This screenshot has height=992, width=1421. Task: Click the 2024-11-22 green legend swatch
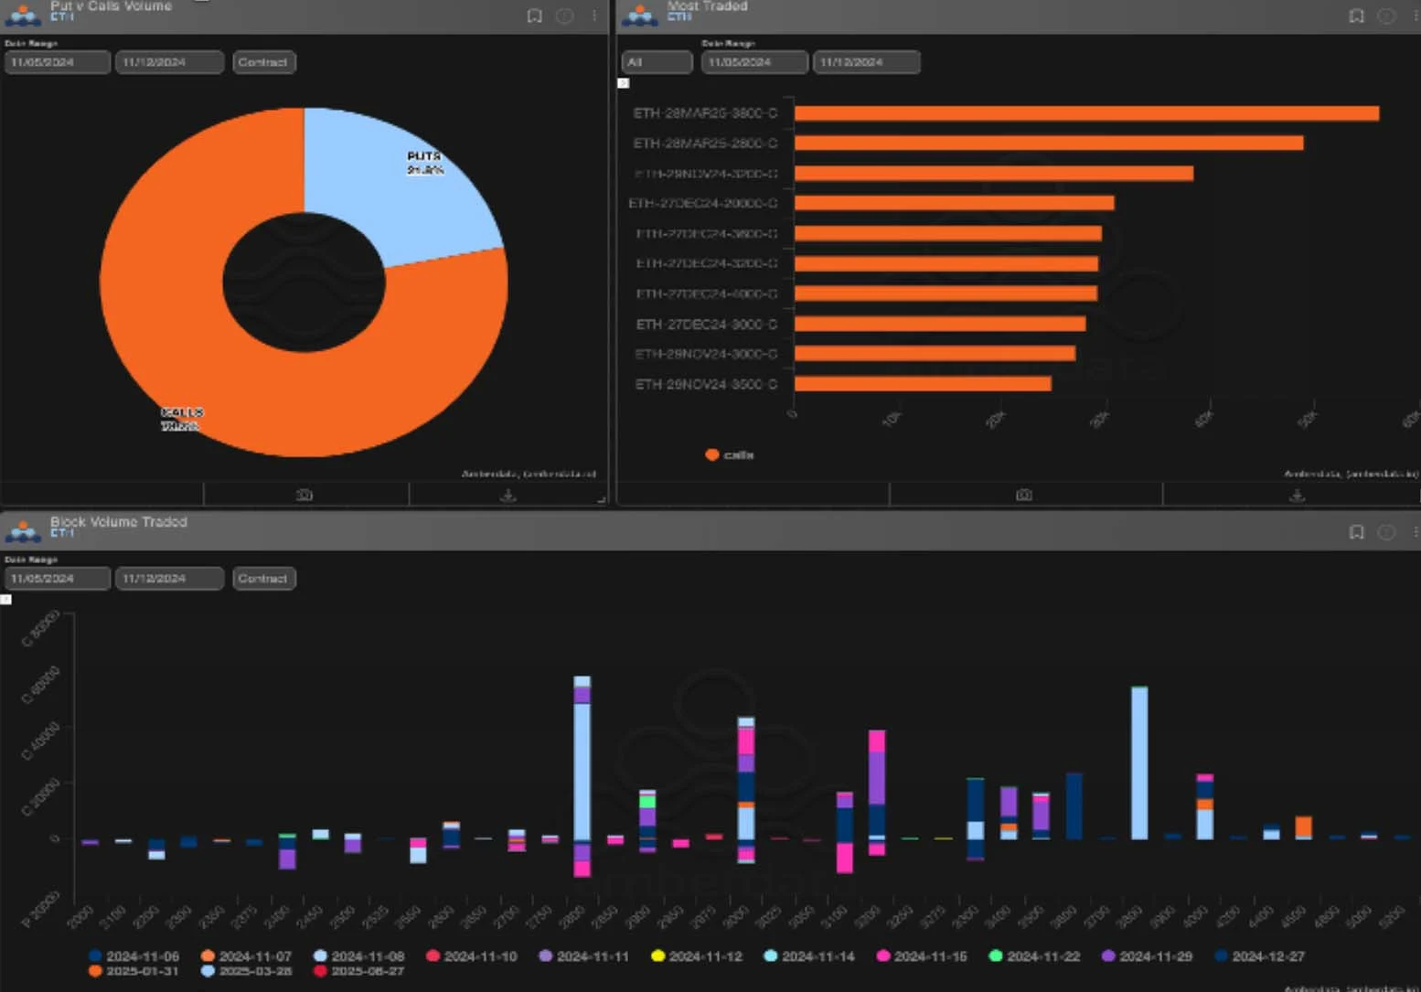[x=996, y=956]
